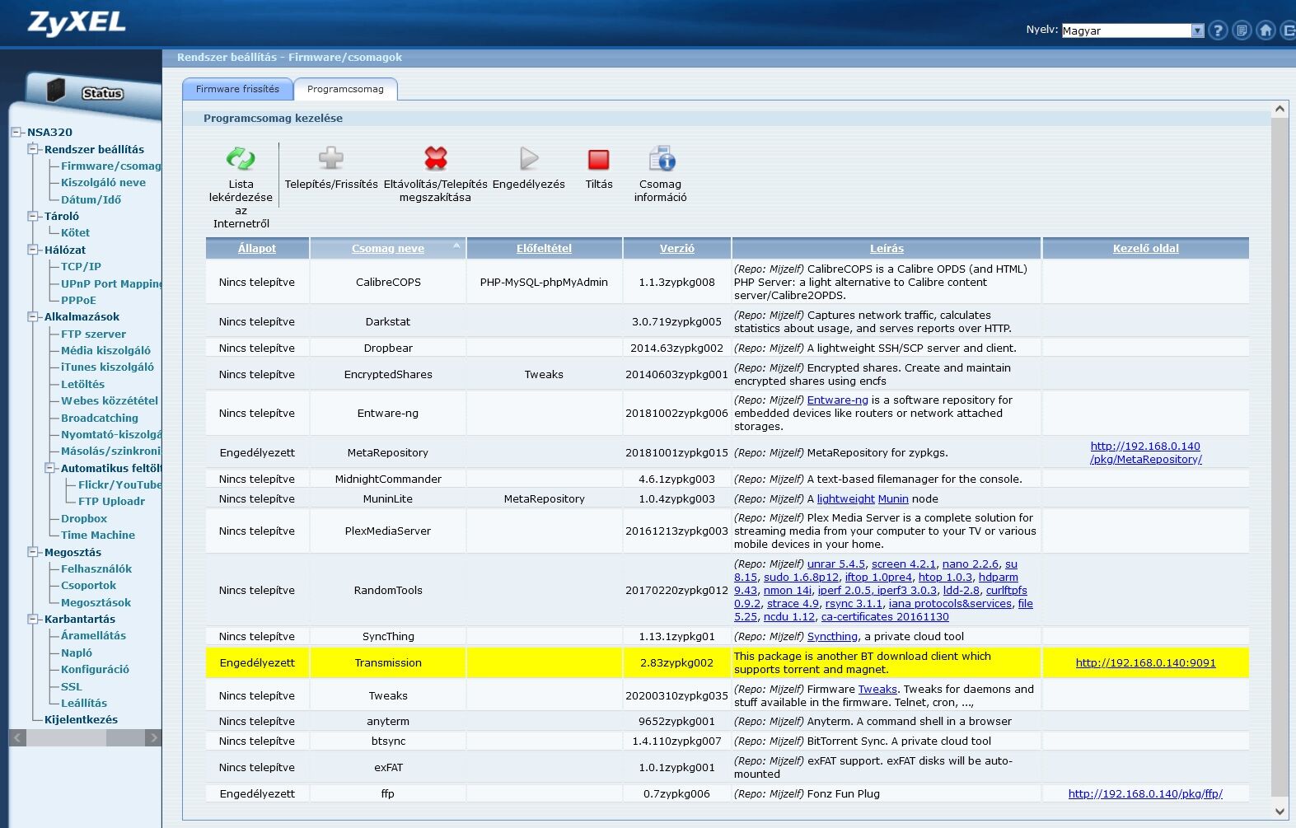Open the Tweaks link in description
Image resolution: width=1296 pixels, height=828 pixels.
pyautogui.click(x=877, y=689)
